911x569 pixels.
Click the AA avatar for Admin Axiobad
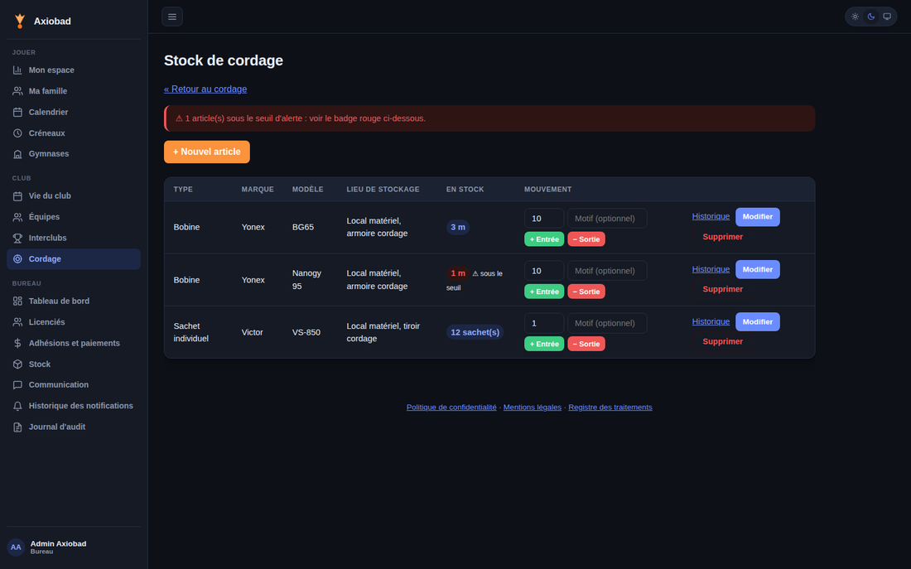click(16, 547)
